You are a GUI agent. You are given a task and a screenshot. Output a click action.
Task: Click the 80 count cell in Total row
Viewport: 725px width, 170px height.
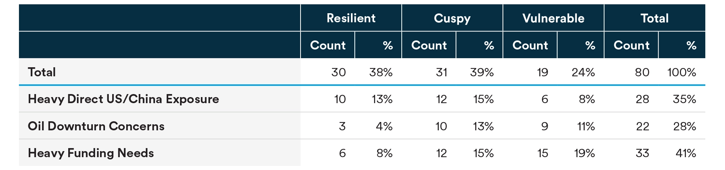pyautogui.click(x=642, y=72)
